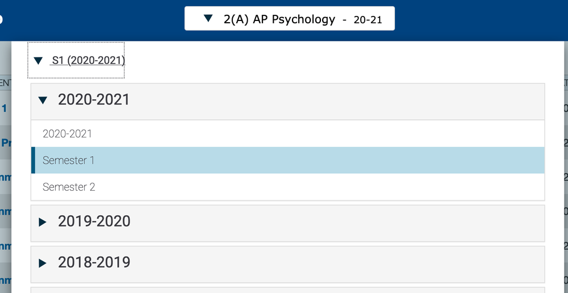This screenshot has height=293, width=568.
Task: Open the 2(A) AP Psychology course dropdown
Action: (x=279, y=19)
